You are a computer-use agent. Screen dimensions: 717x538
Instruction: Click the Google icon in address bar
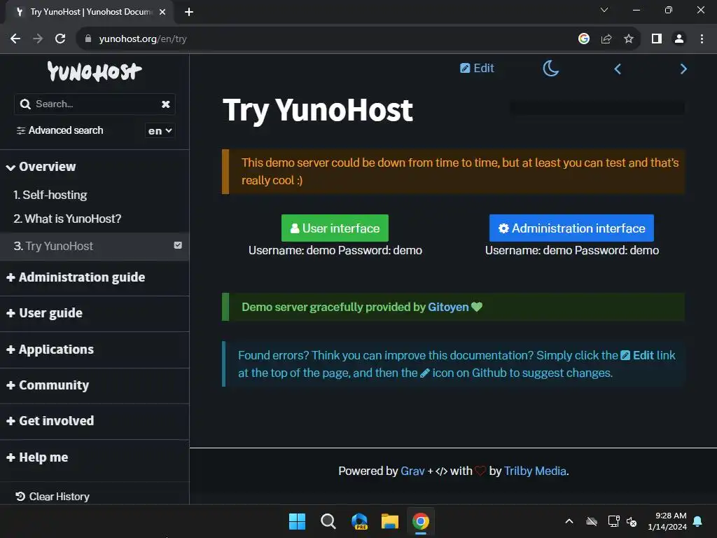pos(583,39)
